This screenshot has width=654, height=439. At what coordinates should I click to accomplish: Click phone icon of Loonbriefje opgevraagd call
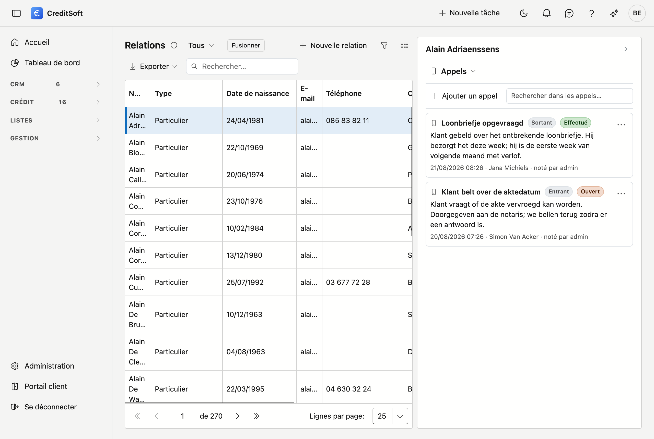tap(434, 123)
